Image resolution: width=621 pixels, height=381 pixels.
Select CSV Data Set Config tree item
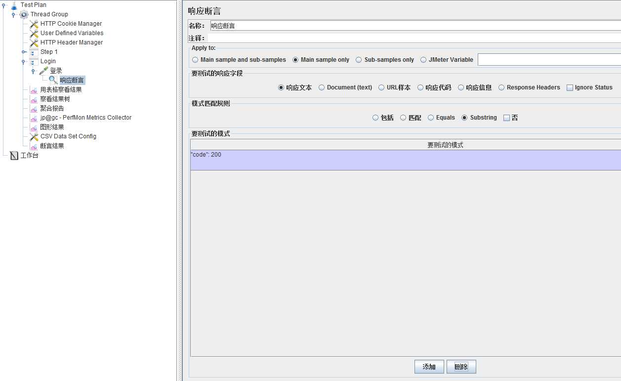tap(68, 137)
